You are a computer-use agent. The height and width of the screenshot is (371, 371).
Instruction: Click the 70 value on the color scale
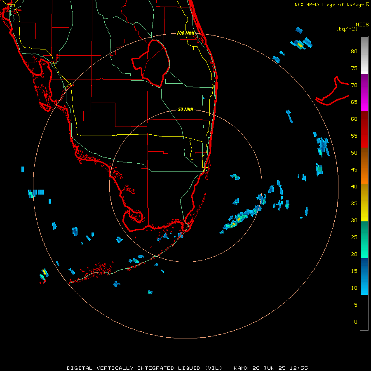click(354, 85)
